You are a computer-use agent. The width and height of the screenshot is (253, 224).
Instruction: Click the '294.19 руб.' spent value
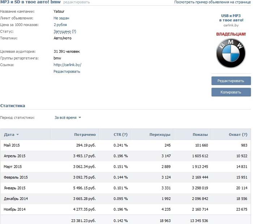click(86, 145)
